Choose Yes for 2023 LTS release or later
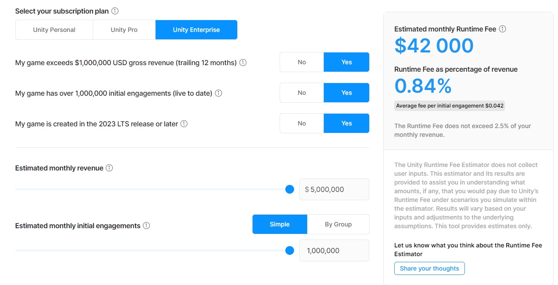Image resolution: width=558 pixels, height=285 pixels. (347, 123)
